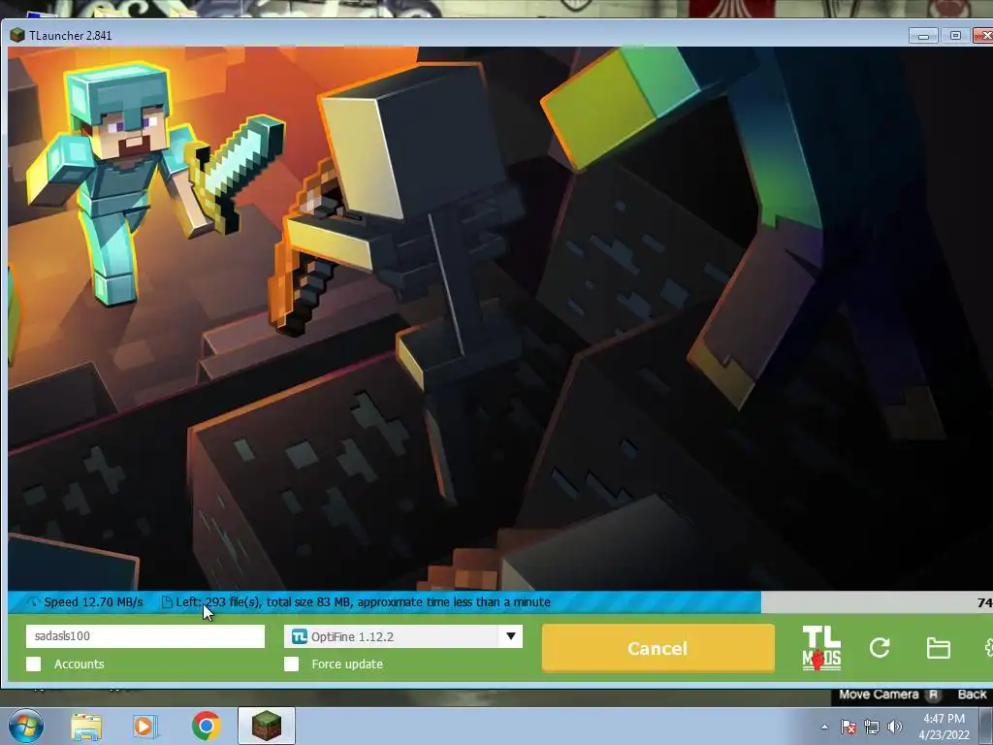Click the download speed gauge icon
Screen dimensions: 993x745
(33, 602)
